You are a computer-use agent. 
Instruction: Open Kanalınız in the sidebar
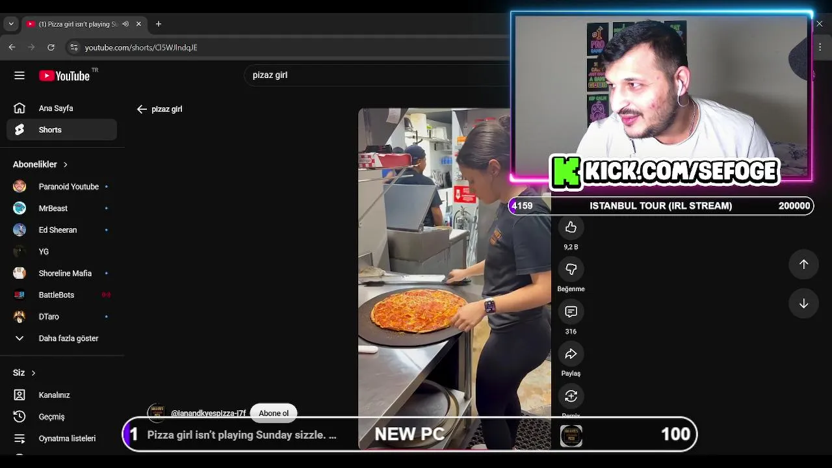point(62,395)
